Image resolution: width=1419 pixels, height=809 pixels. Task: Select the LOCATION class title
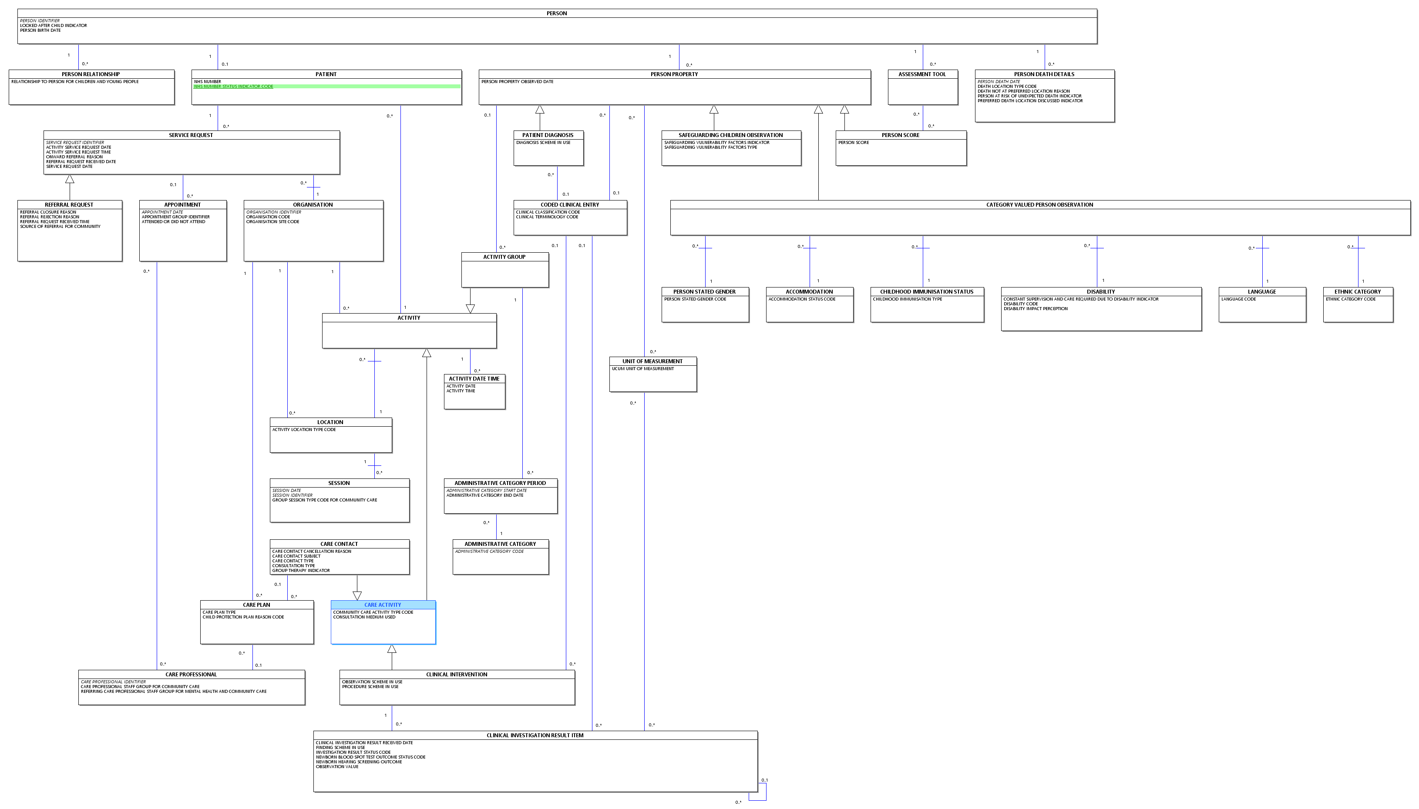[x=330, y=422]
